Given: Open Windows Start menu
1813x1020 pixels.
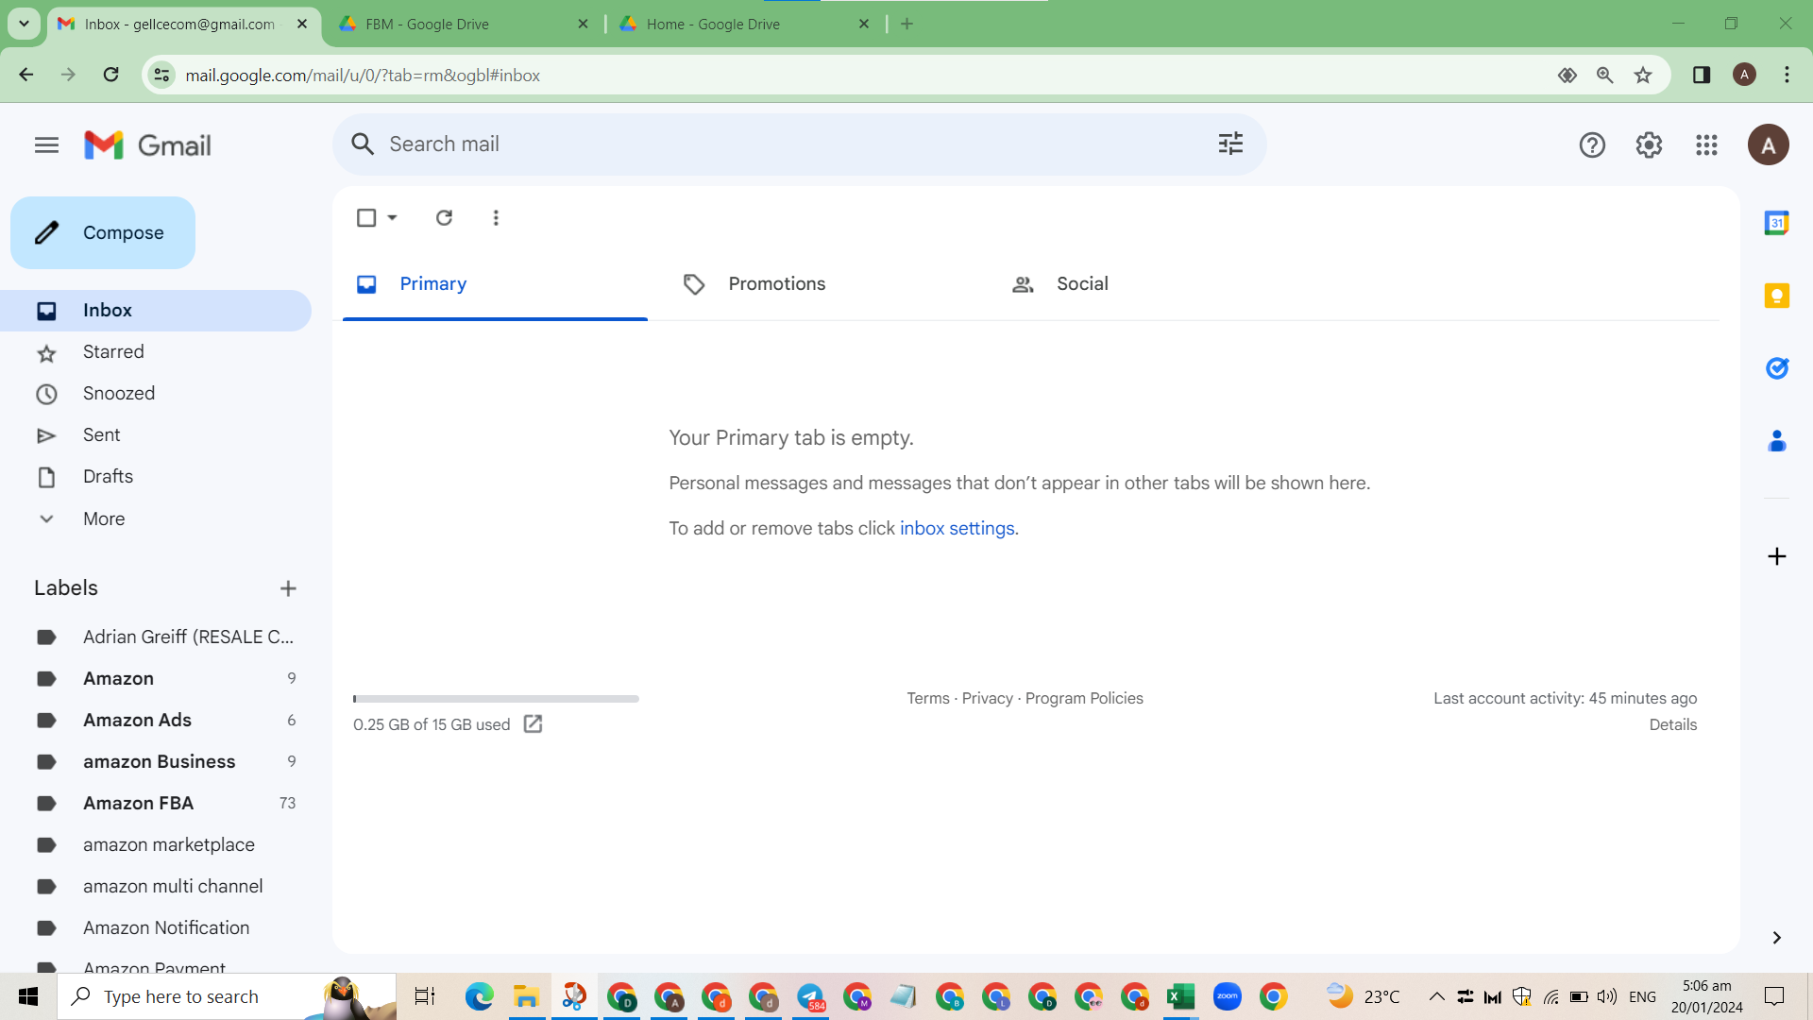Looking at the screenshot, I should (28, 996).
